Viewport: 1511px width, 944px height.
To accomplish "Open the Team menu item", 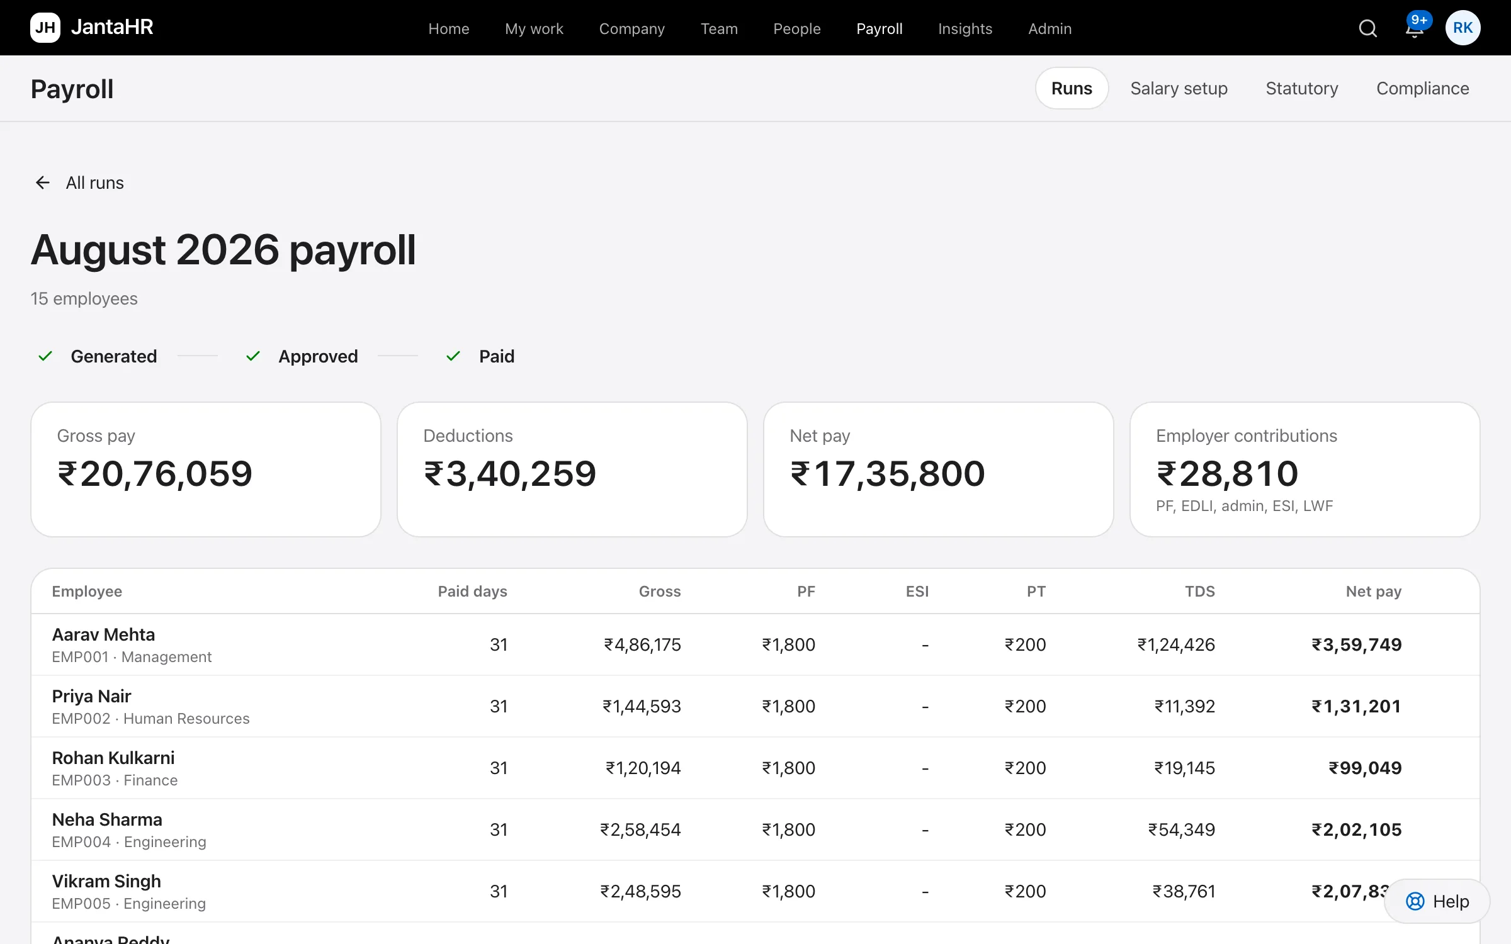I will tap(719, 28).
